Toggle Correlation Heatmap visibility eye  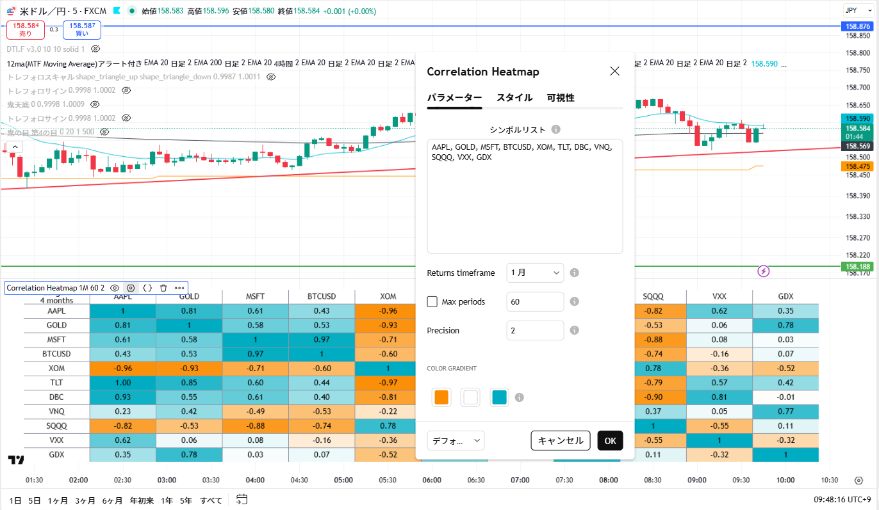[x=115, y=288]
